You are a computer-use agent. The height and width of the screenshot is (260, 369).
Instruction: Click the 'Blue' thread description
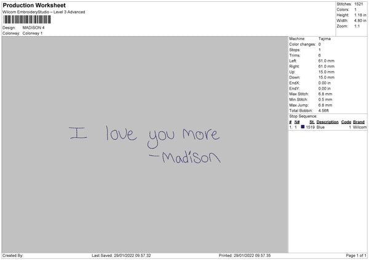(320, 127)
